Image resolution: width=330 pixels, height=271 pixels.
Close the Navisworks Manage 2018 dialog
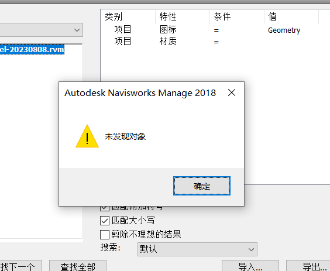(x=232, y=92)
